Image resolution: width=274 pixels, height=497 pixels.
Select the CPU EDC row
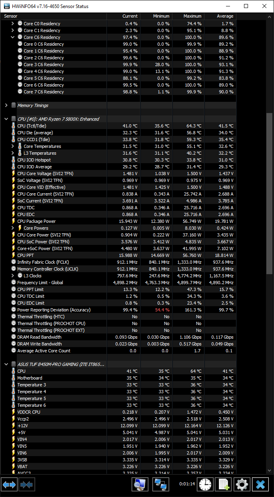[x=119, y=214]
